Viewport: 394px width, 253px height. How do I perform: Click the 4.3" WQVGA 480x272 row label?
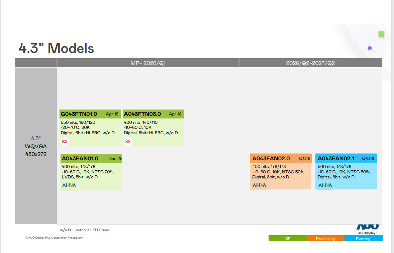36,146
